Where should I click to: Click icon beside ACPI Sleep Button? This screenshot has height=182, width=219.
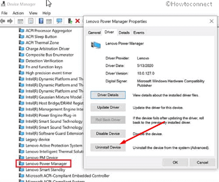click(x=21, y=36)
